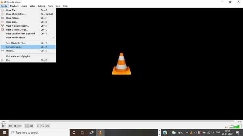This screenshot has width=243, height=136.
Task: Select Open Multiple Files... entry
Action: coord(28,14)
